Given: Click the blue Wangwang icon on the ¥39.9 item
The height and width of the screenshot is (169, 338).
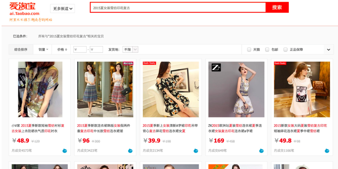Looking at the screenshot, I should 196,151.
